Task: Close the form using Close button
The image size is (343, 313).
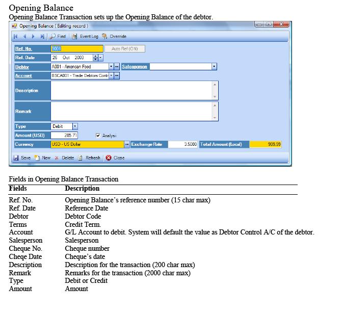Action: pos(115,158)
